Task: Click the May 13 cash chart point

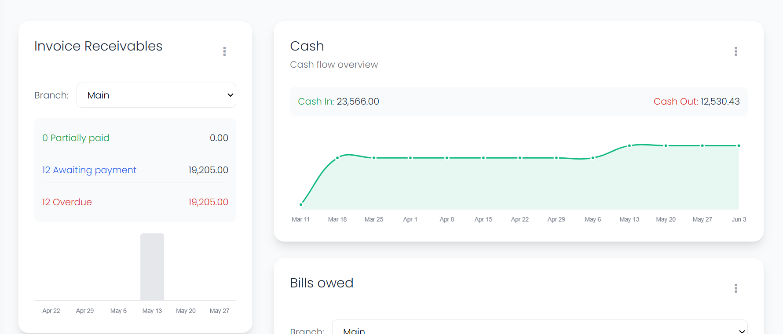Action: [x=629, y=145]
